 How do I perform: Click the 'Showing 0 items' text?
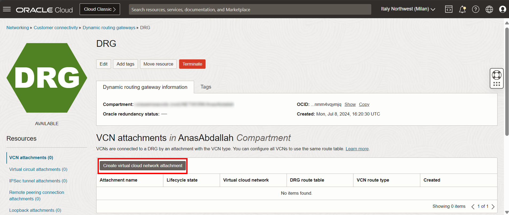coord(449,206)
